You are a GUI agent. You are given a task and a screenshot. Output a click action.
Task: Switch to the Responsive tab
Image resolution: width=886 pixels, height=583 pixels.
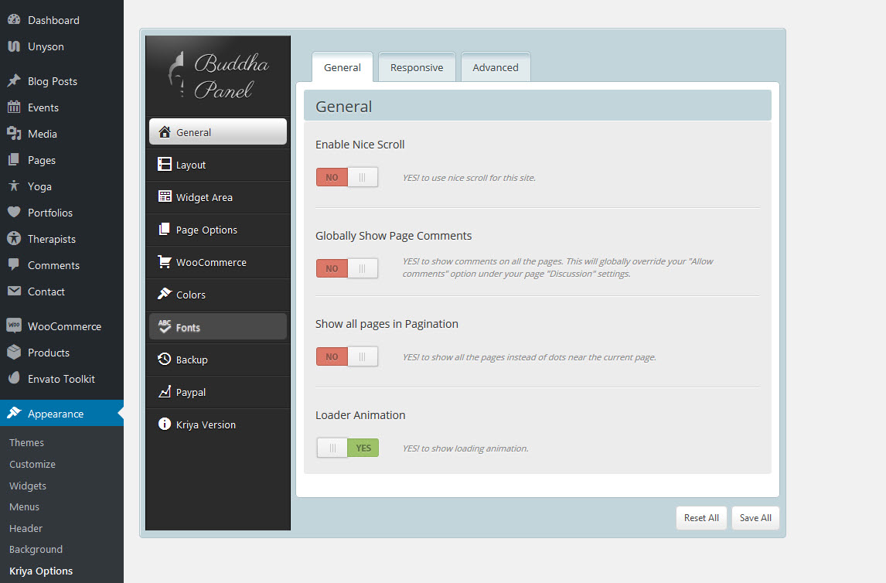[x=417, y=67]
